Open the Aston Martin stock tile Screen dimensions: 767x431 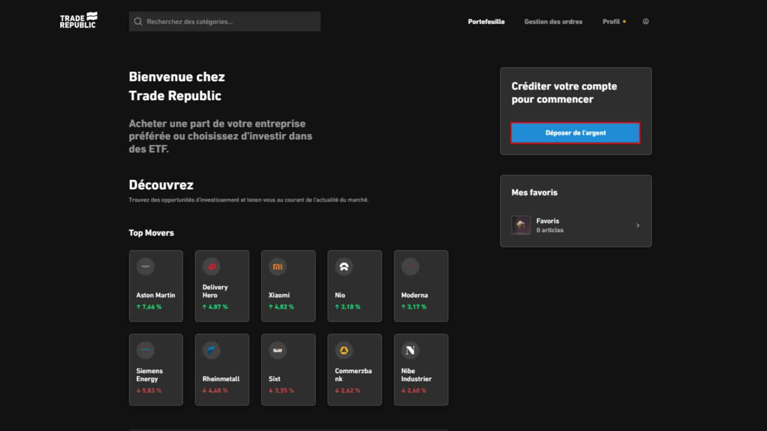tap(155, 285)
